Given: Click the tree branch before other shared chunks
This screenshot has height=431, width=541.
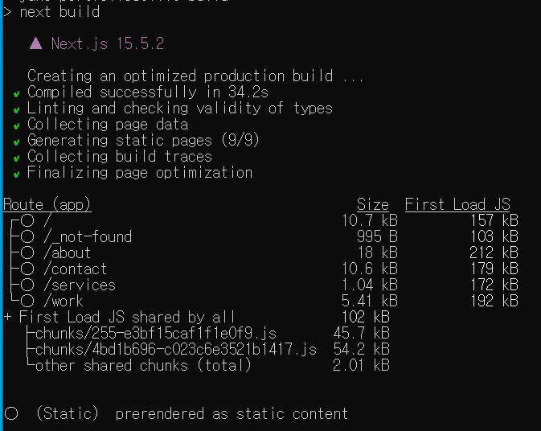Looking at the screenshot, I should 31,364.
